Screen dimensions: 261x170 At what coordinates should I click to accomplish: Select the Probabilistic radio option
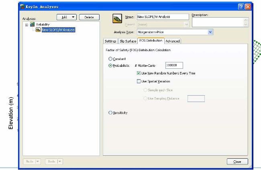(x=110, y=66)
